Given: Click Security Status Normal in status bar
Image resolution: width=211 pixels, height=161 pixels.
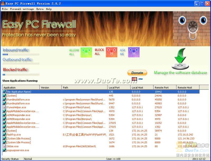Looking at the screenshot, I should point(28,159).
